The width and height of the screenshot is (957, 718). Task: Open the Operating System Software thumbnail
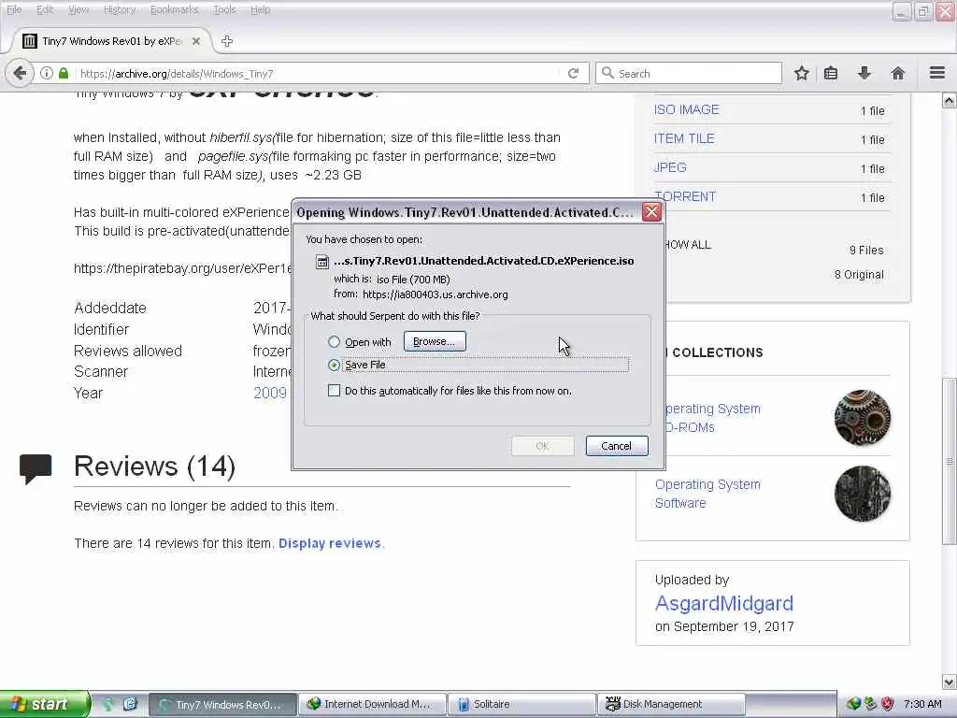[863, 494]
